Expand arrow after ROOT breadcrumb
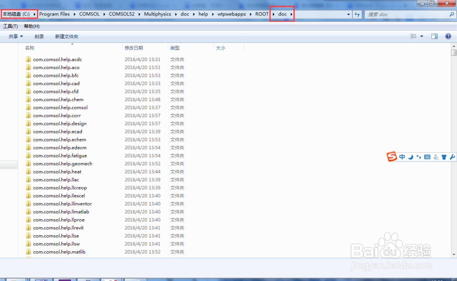457x281 pixels. tap(273, 14)
